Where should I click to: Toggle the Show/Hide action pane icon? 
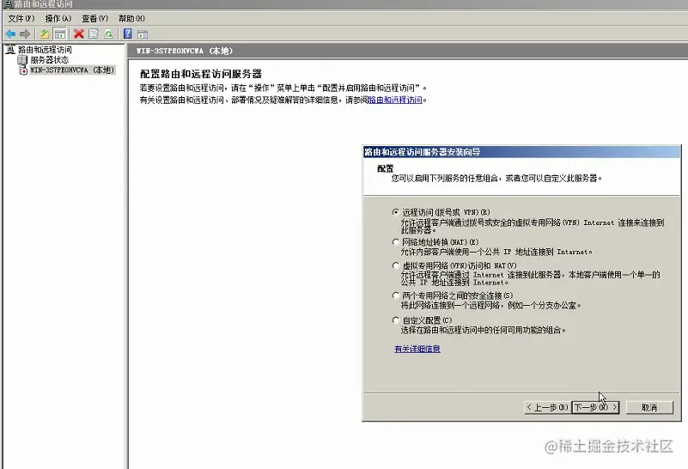pyautogui.click(x=143, y=33)
